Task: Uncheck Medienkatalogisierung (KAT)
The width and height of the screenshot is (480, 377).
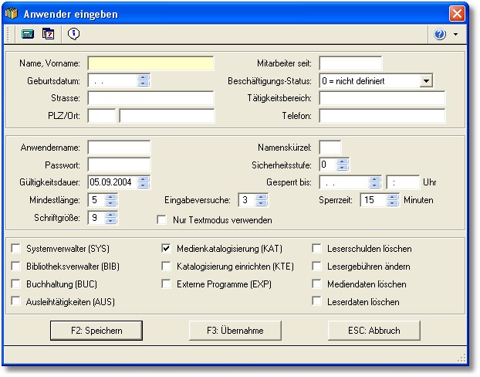Action: [x=166, y=249]
